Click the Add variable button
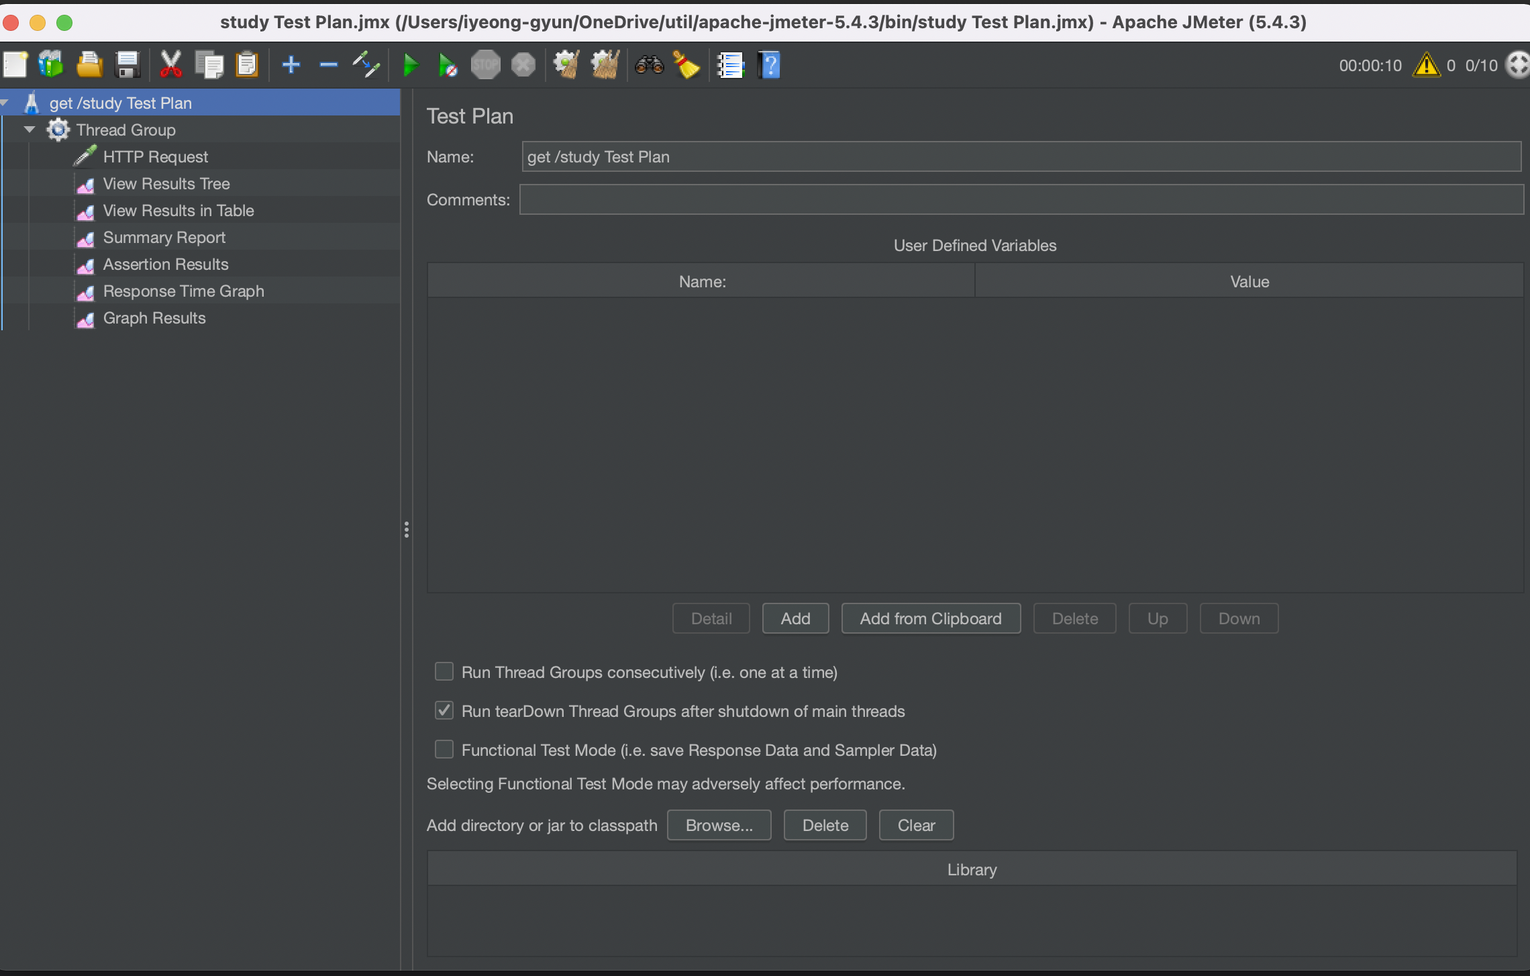 [x=795, y=617]
